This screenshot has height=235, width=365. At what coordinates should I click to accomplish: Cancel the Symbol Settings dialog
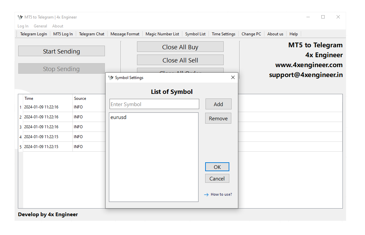(x=217, y=178)
